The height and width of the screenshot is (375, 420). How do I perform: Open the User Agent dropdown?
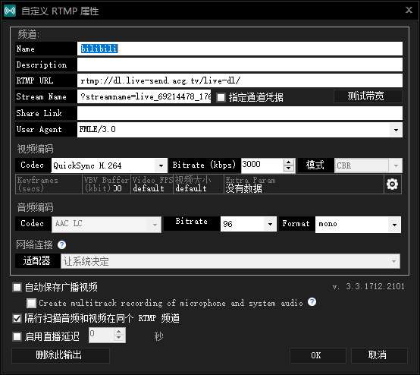pyautogui.click(x=396, y=130)
